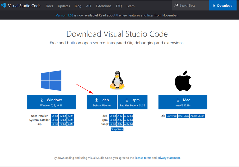
Task: Click the Windows logo image
Action: [51, 81]
